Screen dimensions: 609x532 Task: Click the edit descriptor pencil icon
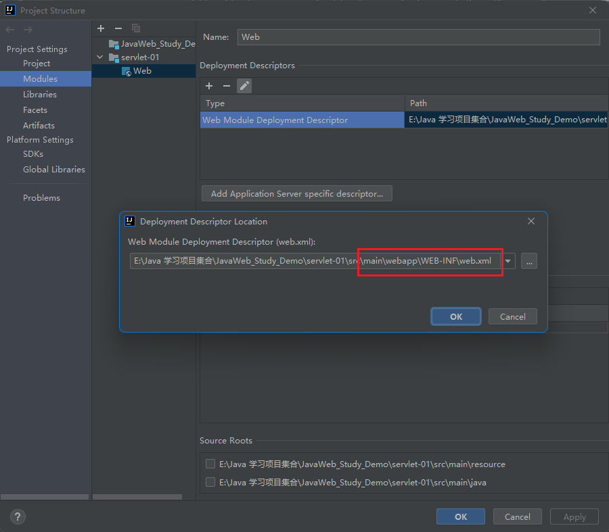244,86
